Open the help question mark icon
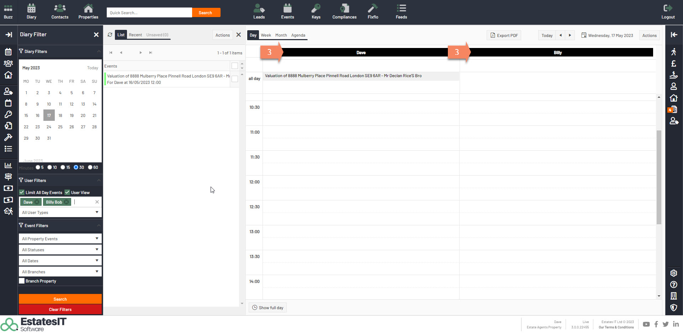This screenshot has width=683, height=333. (673, 285)
